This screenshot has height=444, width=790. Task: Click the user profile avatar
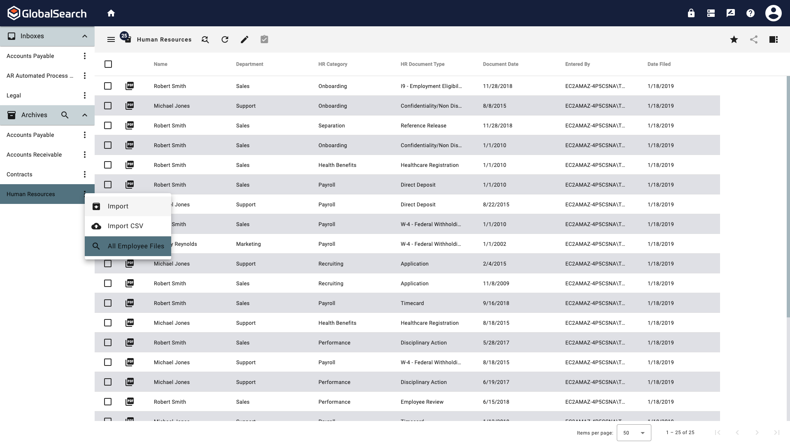(x=774, y=13)
